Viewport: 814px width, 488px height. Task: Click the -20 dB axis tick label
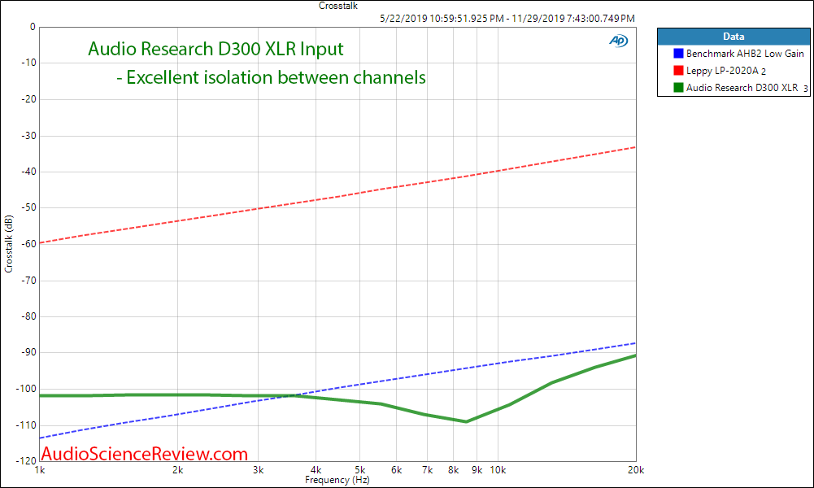28,99
